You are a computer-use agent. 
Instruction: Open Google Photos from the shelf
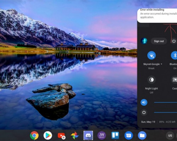75,135
